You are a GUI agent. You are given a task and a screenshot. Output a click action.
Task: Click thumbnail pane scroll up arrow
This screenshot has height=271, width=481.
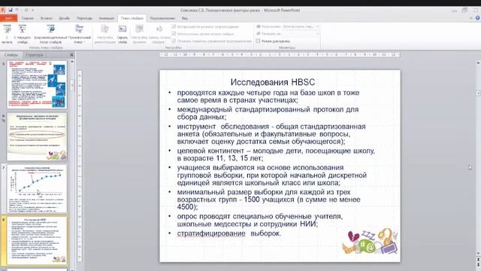pyautogui.click(x=72, y=62)
